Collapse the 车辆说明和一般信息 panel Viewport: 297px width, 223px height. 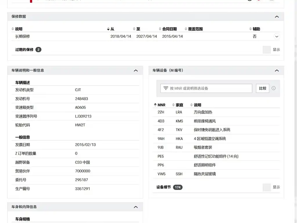(136, 71)
